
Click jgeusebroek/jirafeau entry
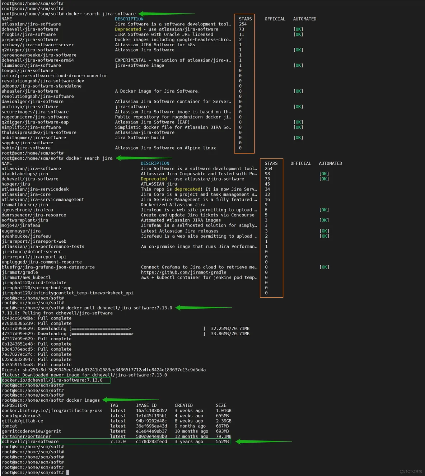pos(27,210)
